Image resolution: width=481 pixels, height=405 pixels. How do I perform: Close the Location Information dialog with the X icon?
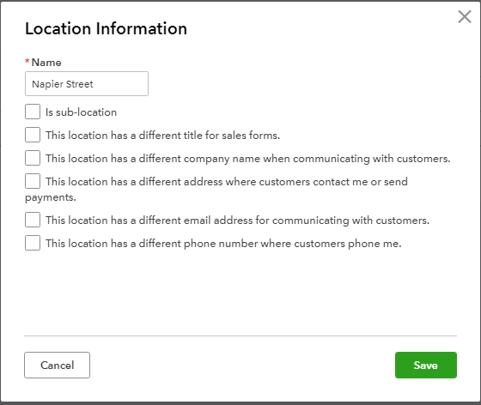[465, 16]
